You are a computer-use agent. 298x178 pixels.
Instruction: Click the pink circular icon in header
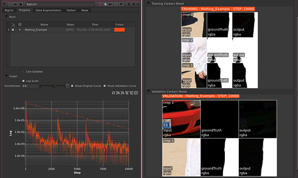[x=101, y=4]
